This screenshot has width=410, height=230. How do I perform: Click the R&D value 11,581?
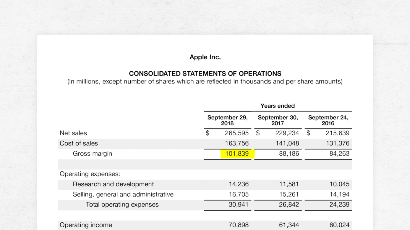289,184
